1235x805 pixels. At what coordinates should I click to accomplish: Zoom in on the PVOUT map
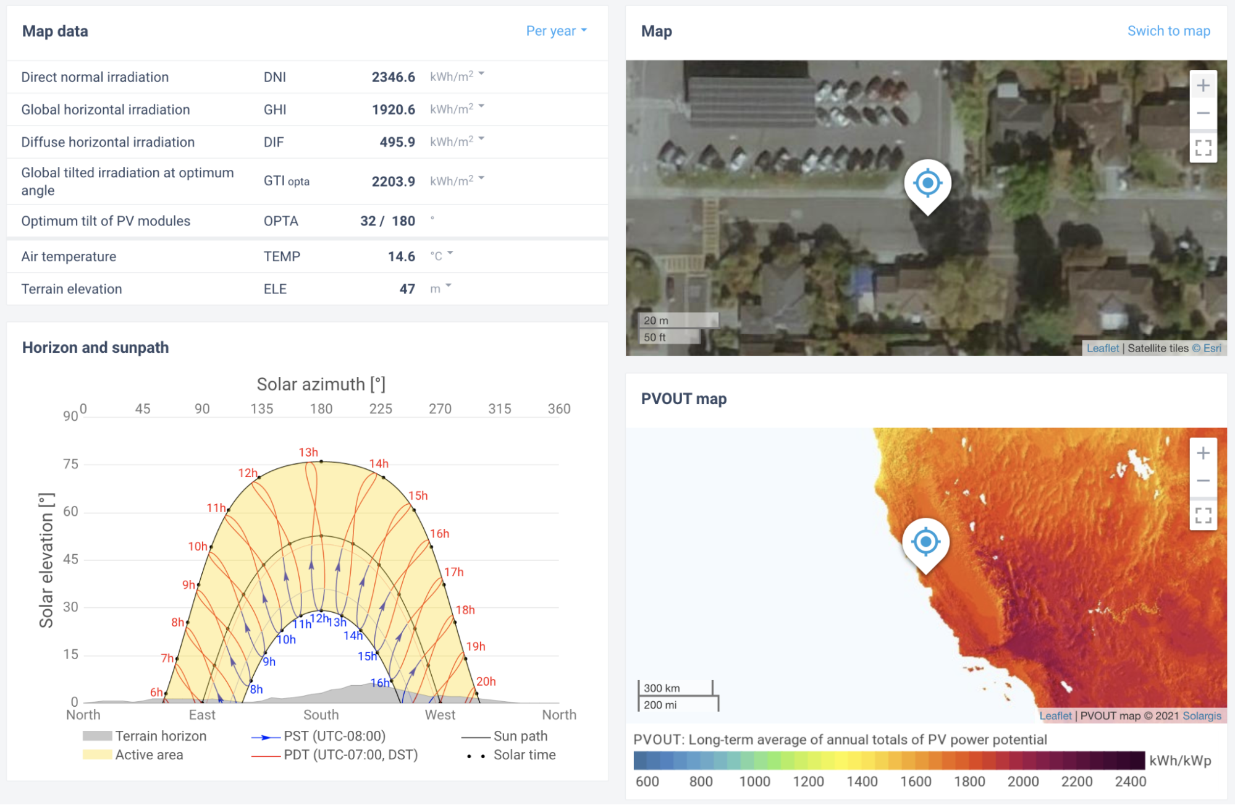pos(1202,453)
